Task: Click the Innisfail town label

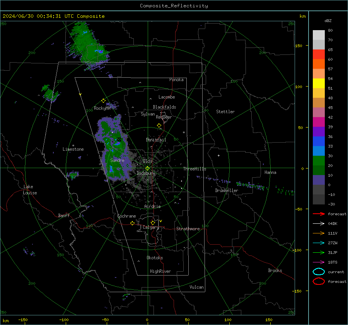Action: click(x=156, y=140)
